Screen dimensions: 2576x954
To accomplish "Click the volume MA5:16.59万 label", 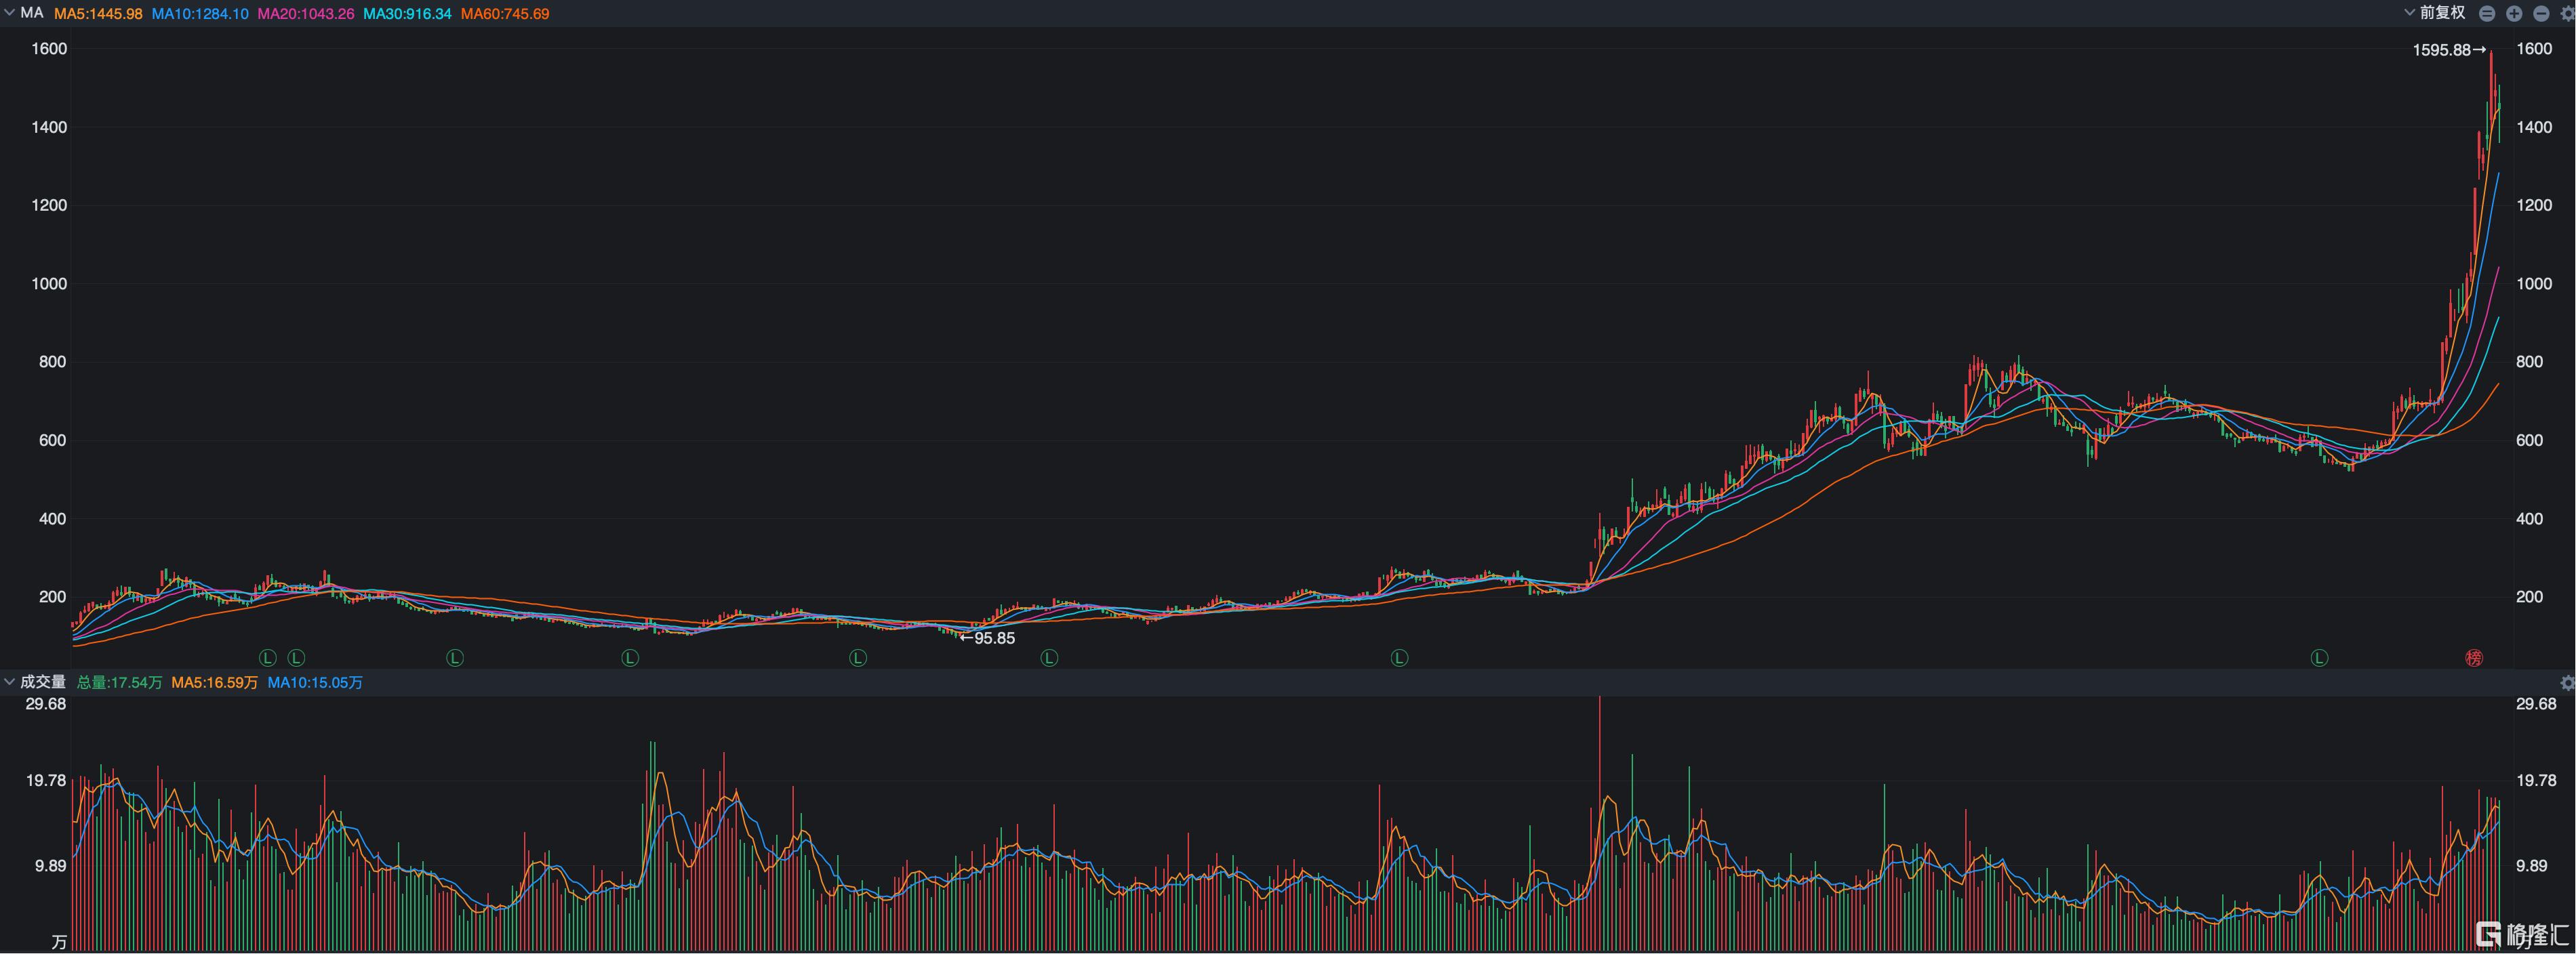I will click(214, 682).
